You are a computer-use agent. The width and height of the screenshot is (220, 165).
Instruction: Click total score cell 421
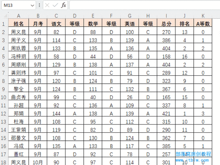[x=166, y=114]
